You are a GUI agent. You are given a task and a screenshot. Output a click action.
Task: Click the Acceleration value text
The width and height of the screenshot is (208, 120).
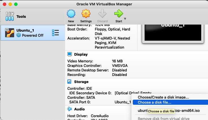[112, 43]
